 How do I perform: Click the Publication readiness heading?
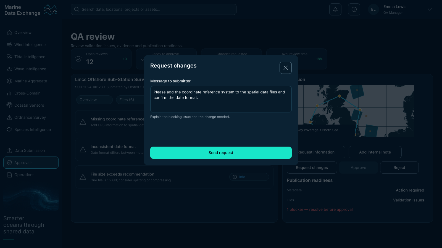(x=310, y=180)
